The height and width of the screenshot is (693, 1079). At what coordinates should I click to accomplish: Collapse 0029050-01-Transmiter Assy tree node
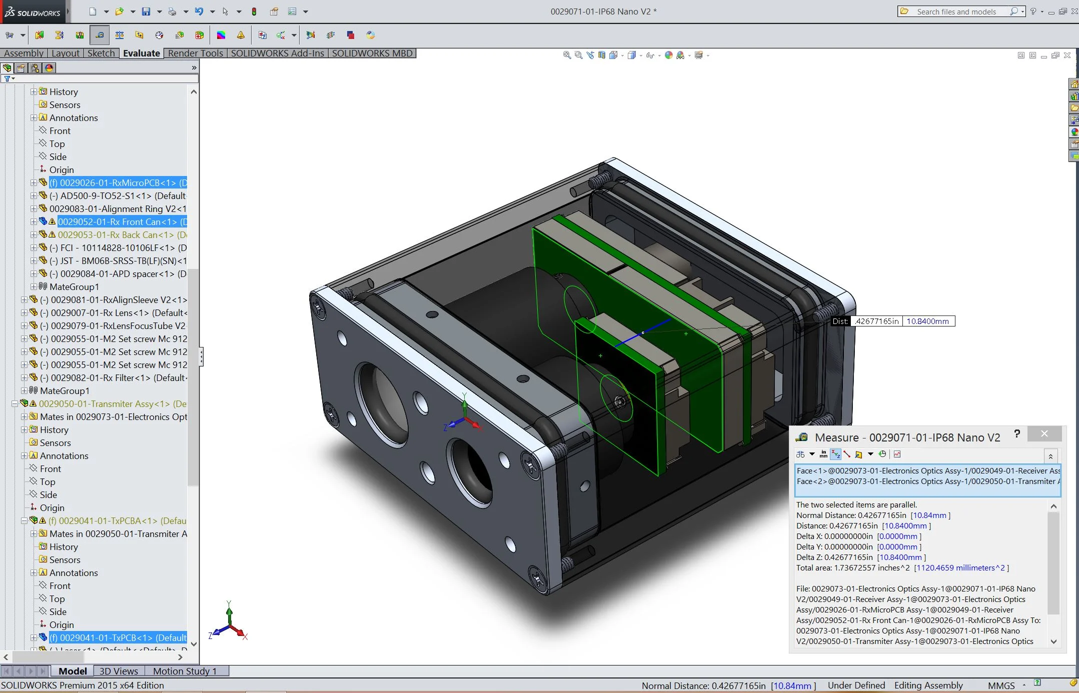click(15, 403)
